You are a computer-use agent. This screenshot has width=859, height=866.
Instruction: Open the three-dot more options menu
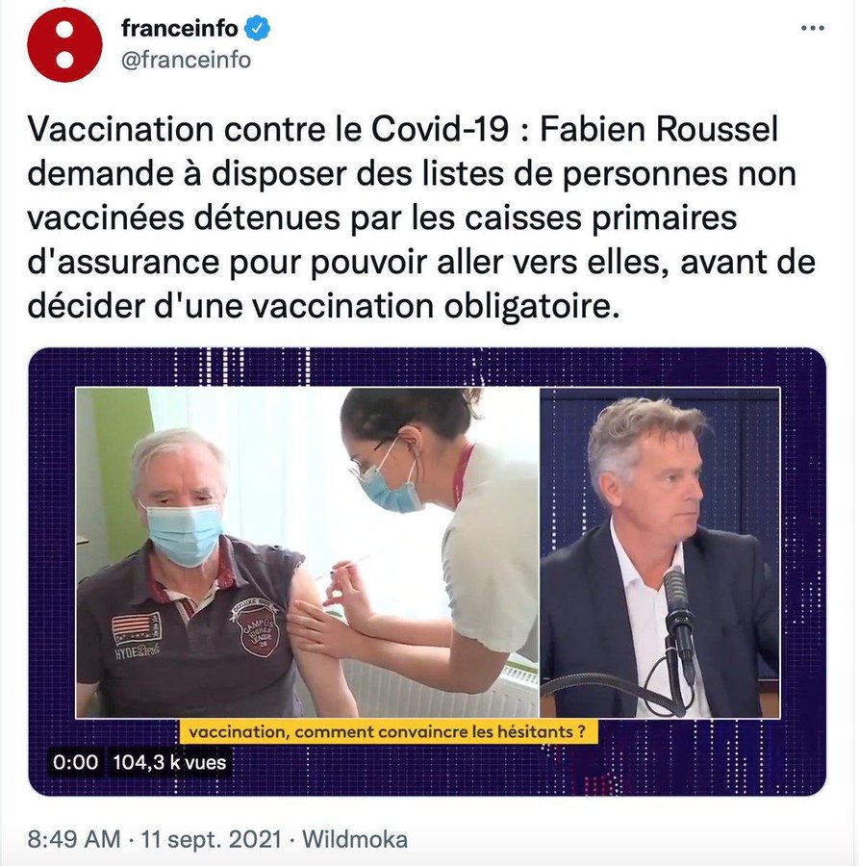(x=813, y=28)
